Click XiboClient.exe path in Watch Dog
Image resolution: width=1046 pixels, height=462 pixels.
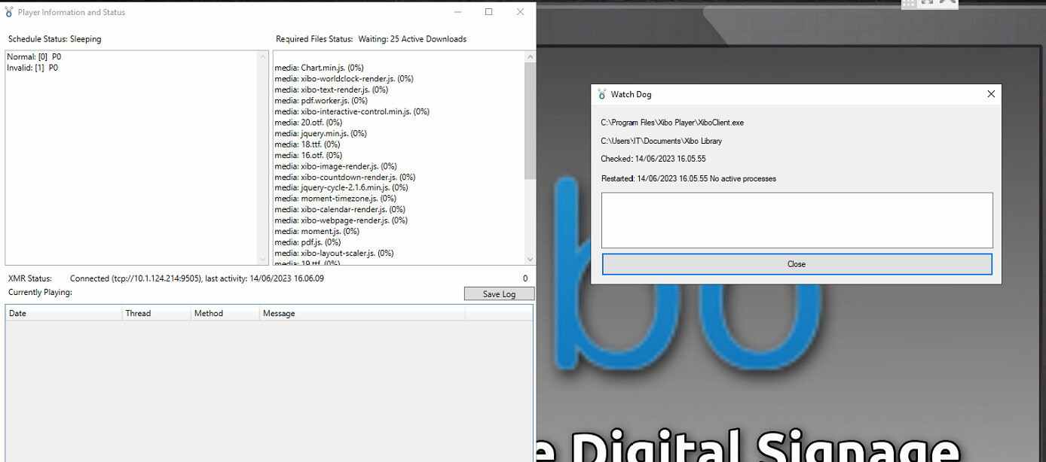672,123
